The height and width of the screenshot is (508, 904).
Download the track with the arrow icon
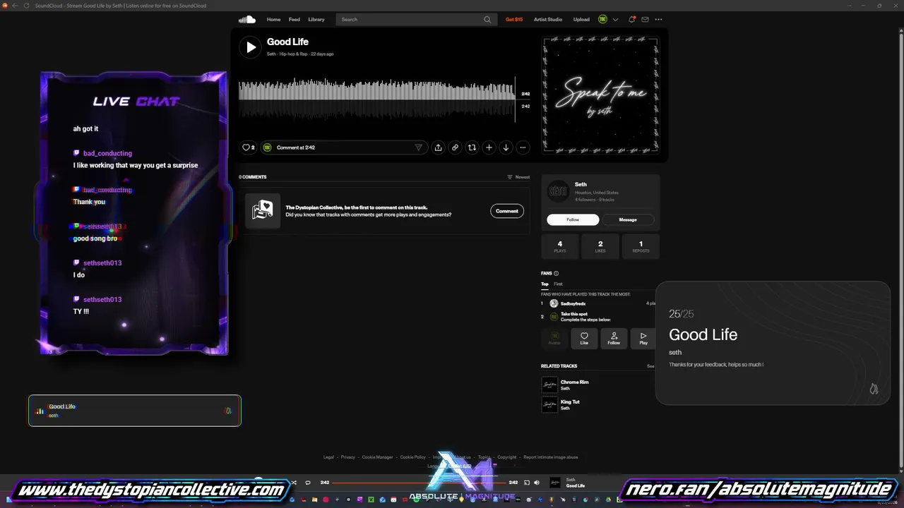point(506,147)
